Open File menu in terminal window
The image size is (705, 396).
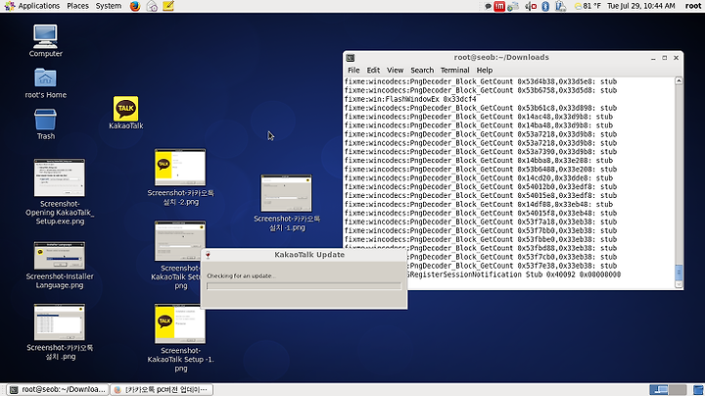click(x=353, y=71)
